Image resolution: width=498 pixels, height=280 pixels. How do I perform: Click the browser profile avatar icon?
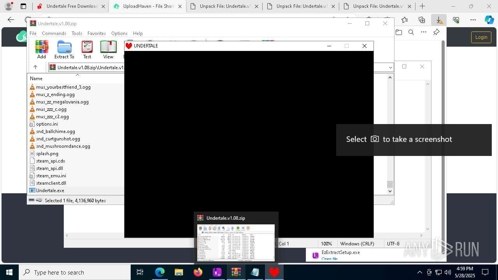tap(9, 6)
